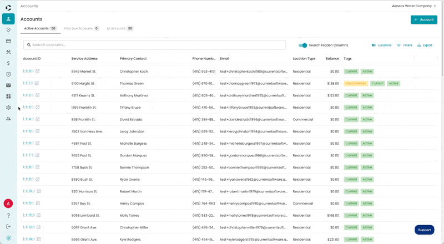Viewport: 444px width, 244px height.
Task: Open account 1-1-4-1 external link icon
Action: tap(38, 119)
